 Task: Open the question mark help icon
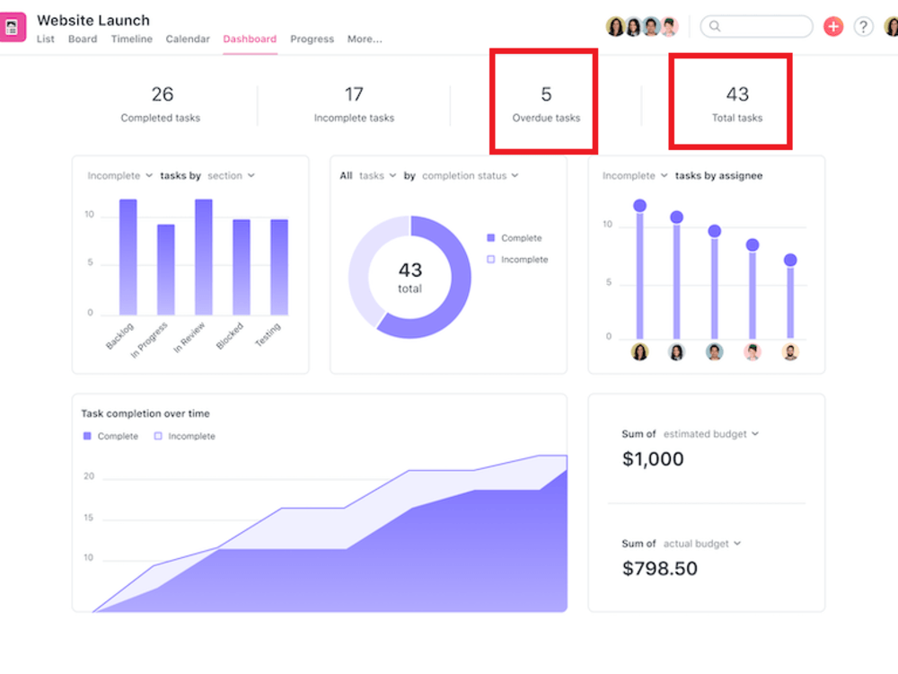click(863, 26)
